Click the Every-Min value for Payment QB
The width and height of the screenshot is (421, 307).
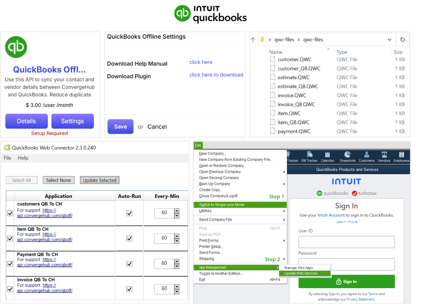point(164,263)
